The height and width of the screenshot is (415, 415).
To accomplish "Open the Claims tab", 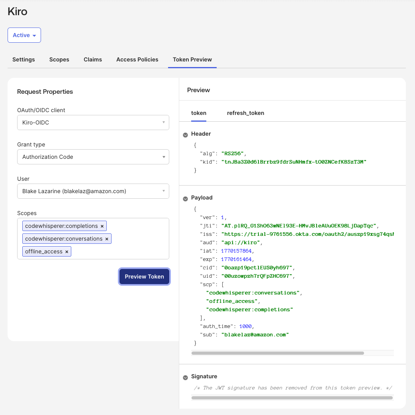I will [x=93, y=59].
